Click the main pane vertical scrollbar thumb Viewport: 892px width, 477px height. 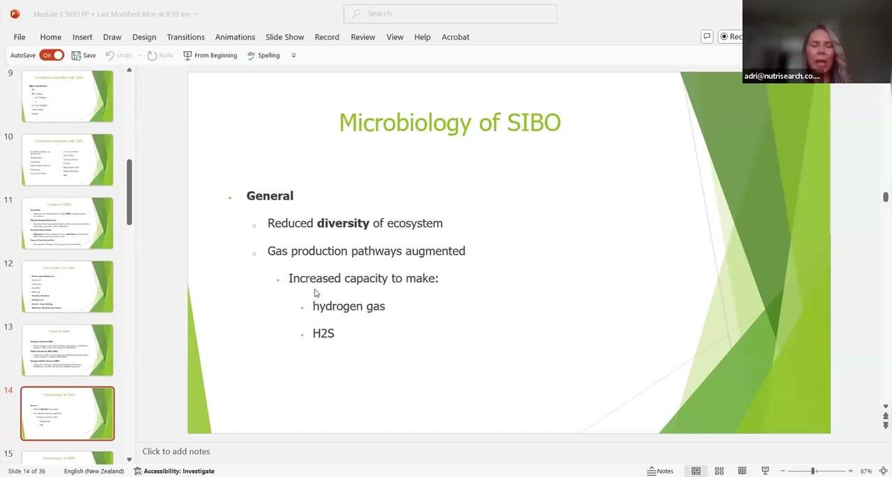click(886, 197)
